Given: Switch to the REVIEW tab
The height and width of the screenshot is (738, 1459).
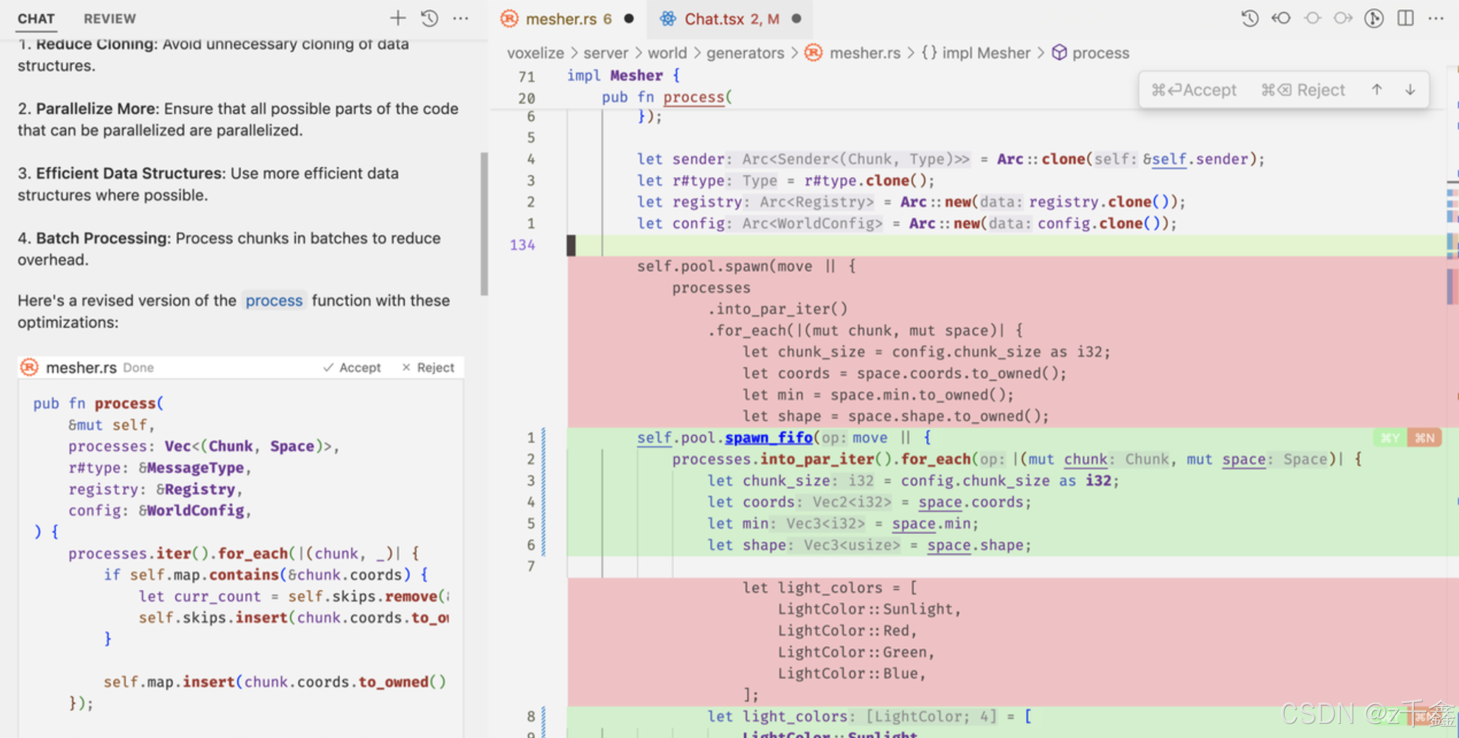Looking at the screenshot, I should (109, 17).
